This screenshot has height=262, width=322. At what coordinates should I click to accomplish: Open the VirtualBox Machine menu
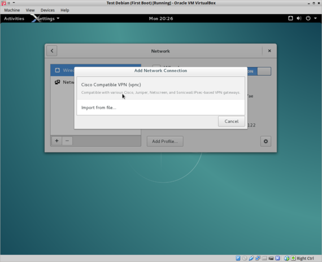(12, 10)
